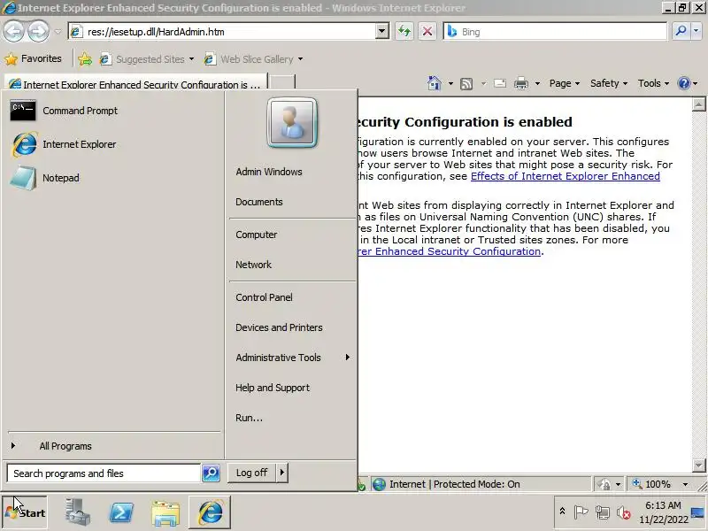Open the Favorites button
The image size is (708, 531).
coord(33,58)
